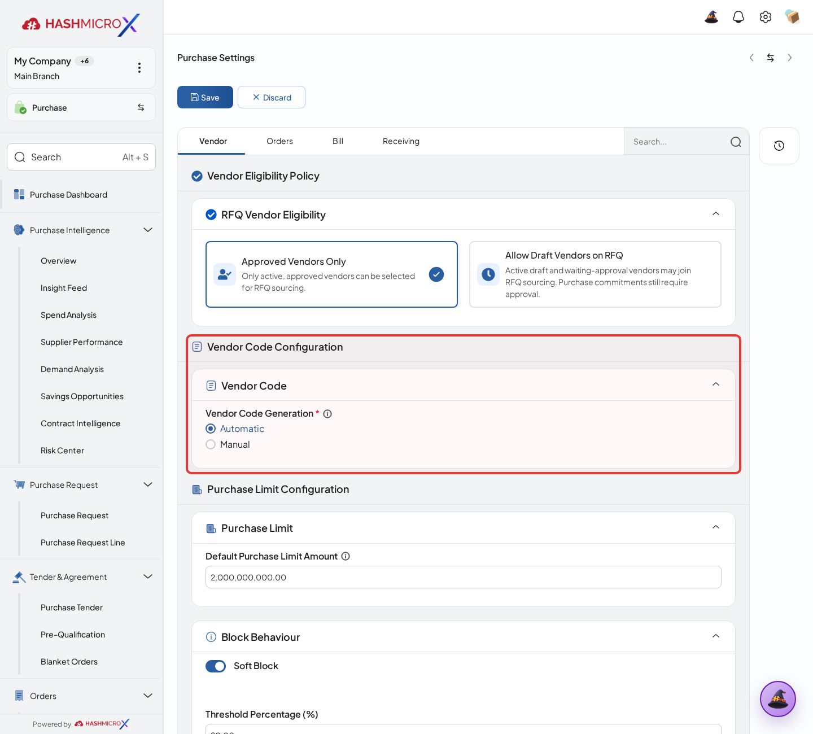Click the HashMicro logo in the sidebar header

(x=81, y=24)
